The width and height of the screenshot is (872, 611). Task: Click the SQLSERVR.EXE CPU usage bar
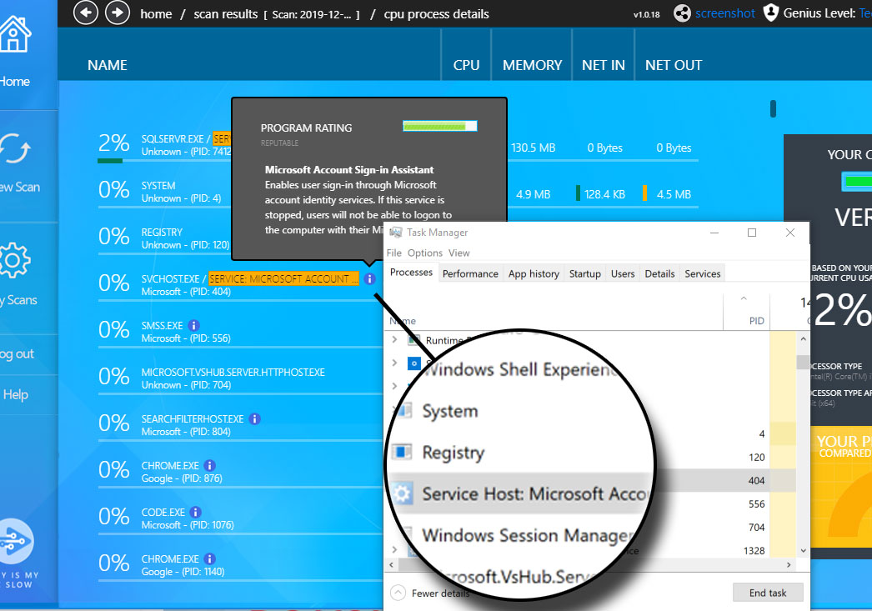110,161
